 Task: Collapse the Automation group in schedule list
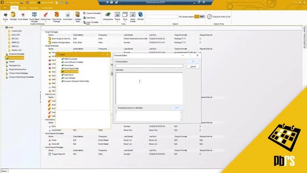(x=44, y=120)
